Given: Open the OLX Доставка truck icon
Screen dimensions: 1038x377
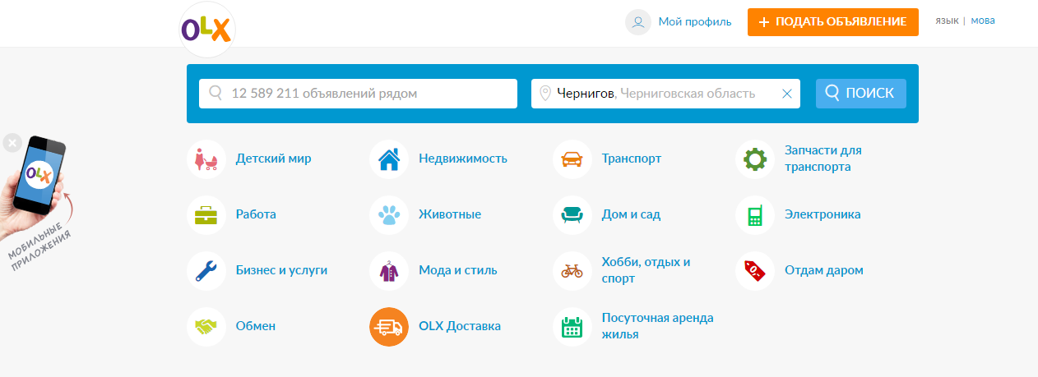Looking at the screenshot, I should point(388,326).
